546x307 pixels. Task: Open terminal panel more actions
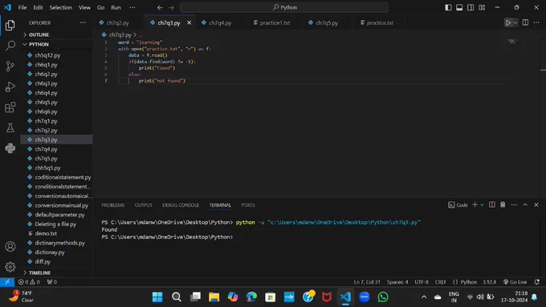514,204
